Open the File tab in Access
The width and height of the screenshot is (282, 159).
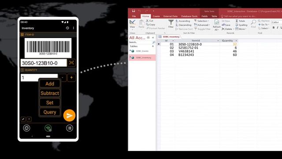click(x=134, y=16)
